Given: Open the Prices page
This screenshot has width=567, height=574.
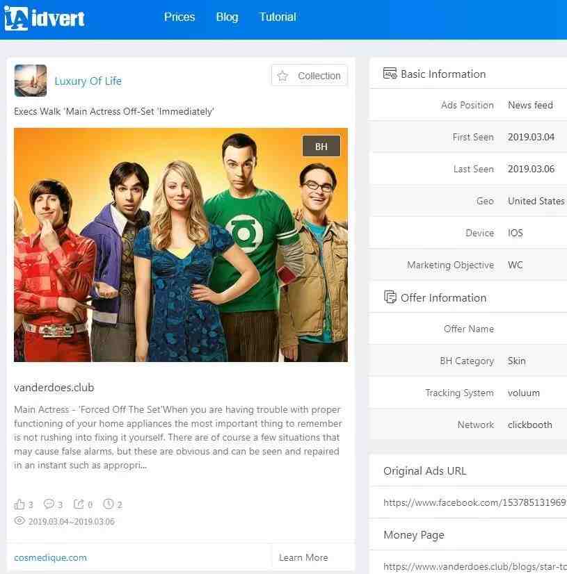Looking at the screenshot, I should (179, 17).
